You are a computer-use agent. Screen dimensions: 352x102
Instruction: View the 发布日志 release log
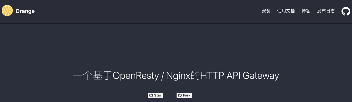(x=326, y=11)
